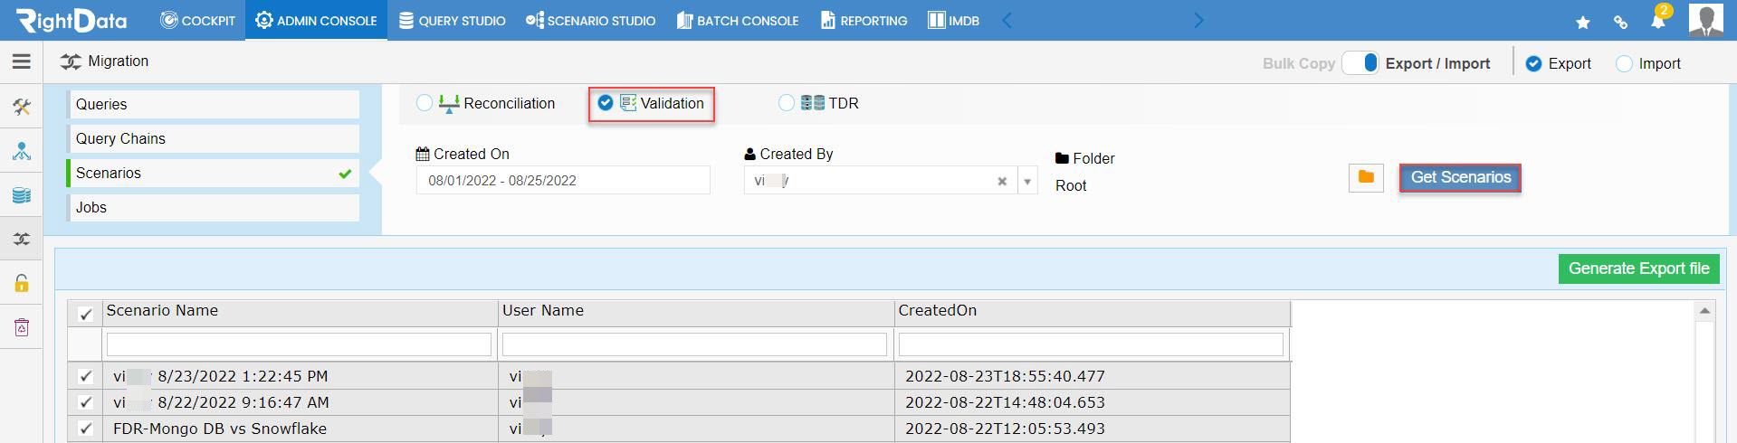Open the hamburger menu icon
The width and height of the screenshot is (1737, 443).
[22, 61]
